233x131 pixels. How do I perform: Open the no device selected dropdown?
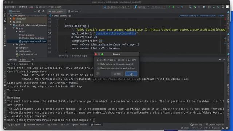click(116, 7)
